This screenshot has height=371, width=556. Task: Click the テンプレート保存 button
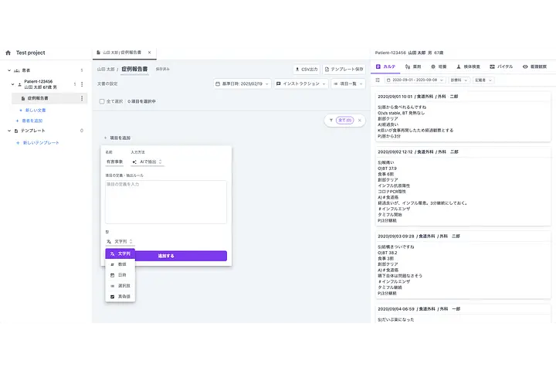[344, 69]
